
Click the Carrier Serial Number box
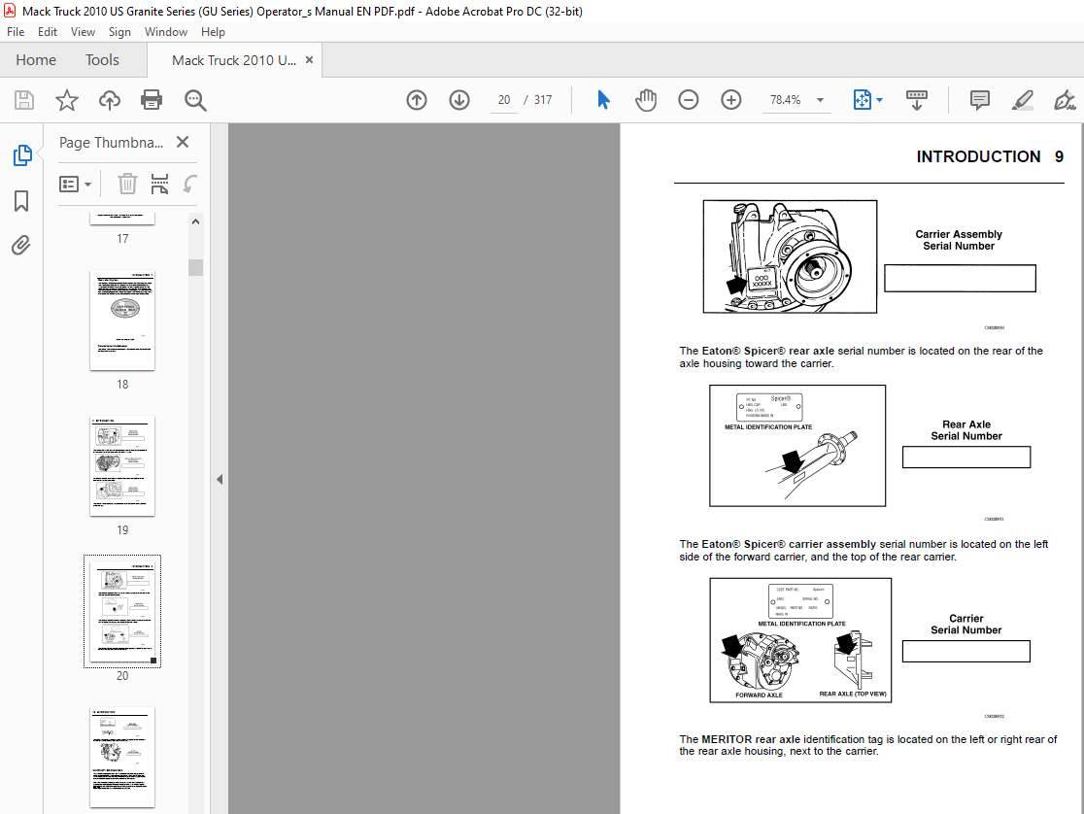(965, 652)
